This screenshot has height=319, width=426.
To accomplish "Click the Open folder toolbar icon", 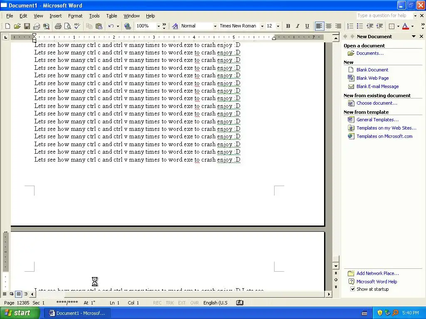I will pyautogui.click(x=17, y=26).
